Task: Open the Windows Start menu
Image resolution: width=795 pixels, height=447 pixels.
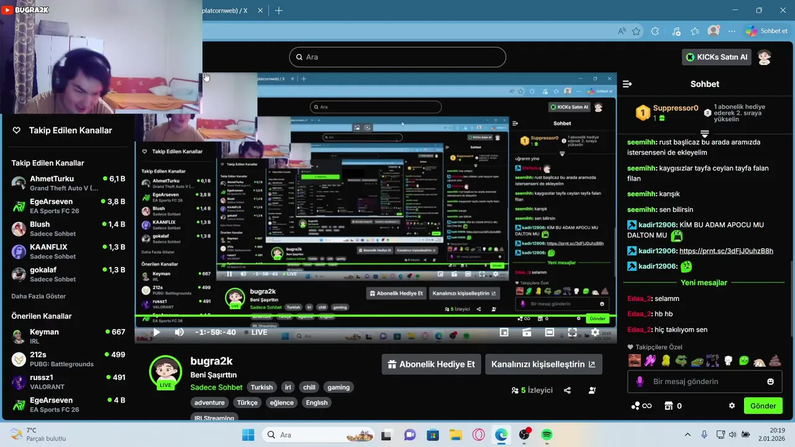Action: 248,435
